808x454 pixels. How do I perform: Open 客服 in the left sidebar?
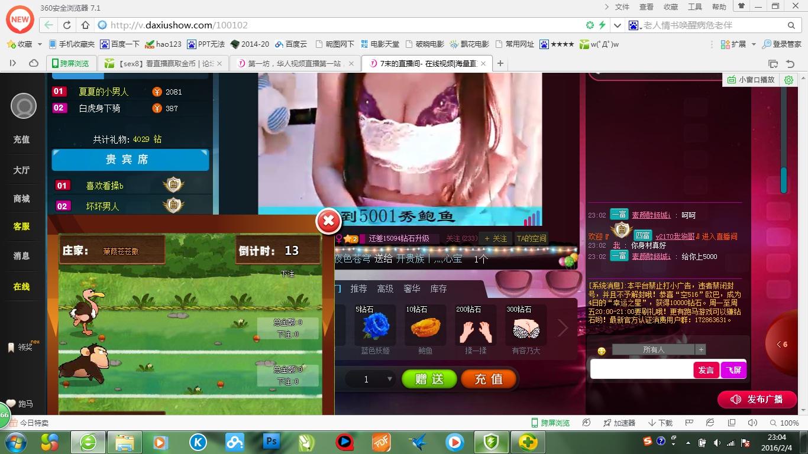point(21,226)
